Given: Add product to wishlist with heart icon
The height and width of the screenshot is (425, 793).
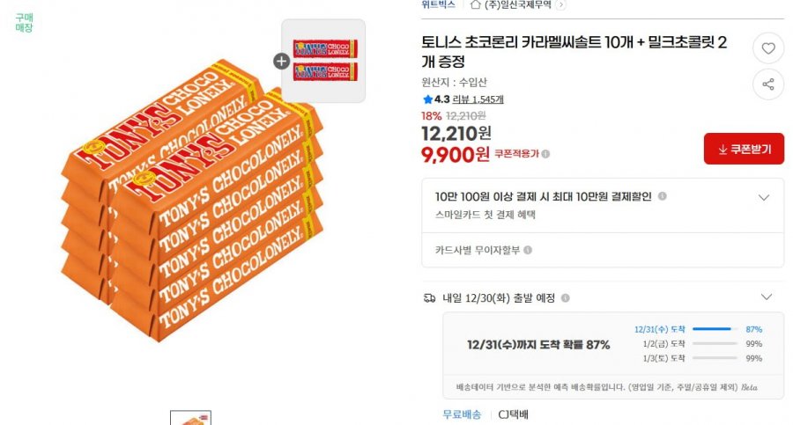Looking at the screenshot, I should point(768,48).
